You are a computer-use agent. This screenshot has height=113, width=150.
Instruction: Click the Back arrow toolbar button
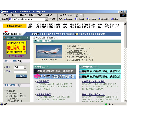click(63, 15)
